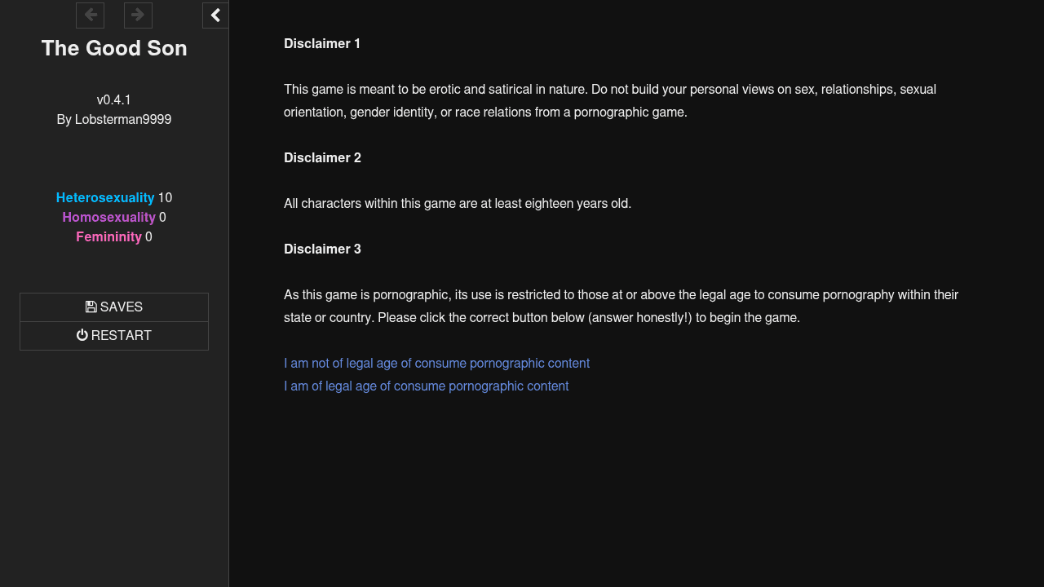Click the version number v0.4.1

pos(114,100)
